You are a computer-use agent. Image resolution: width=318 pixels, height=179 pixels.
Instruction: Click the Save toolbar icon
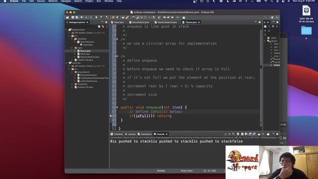coord(73,17)
